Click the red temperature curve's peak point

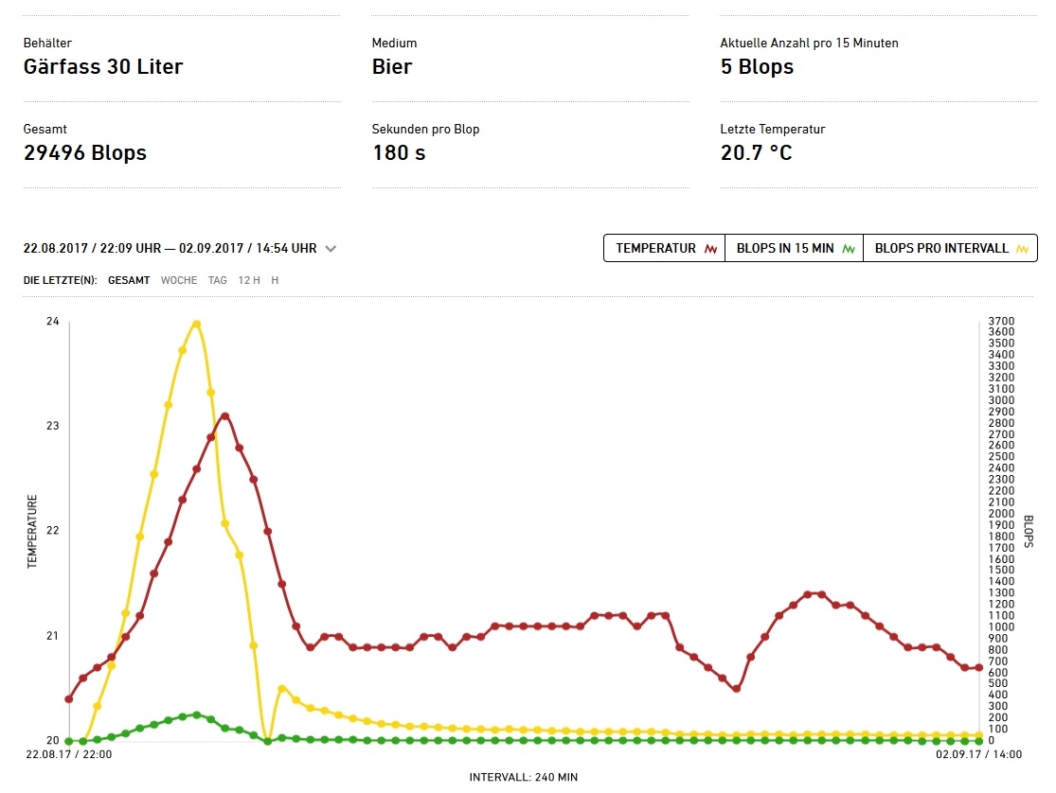[224, 416]
